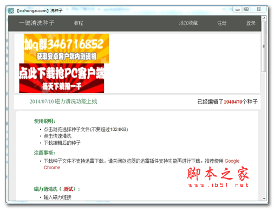The width and height of the screenshot is (274, 210).
Task: Click the 注意事项 heading
Action: click(x=44, y=153)
